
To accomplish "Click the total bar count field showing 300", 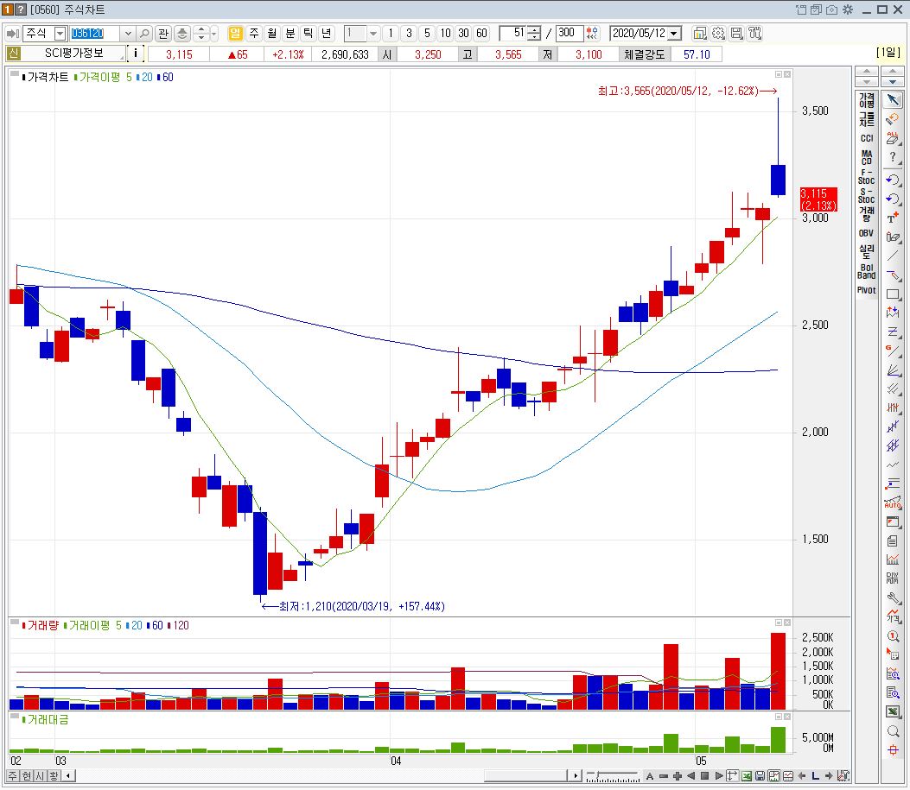I will (x=570, y=34).
